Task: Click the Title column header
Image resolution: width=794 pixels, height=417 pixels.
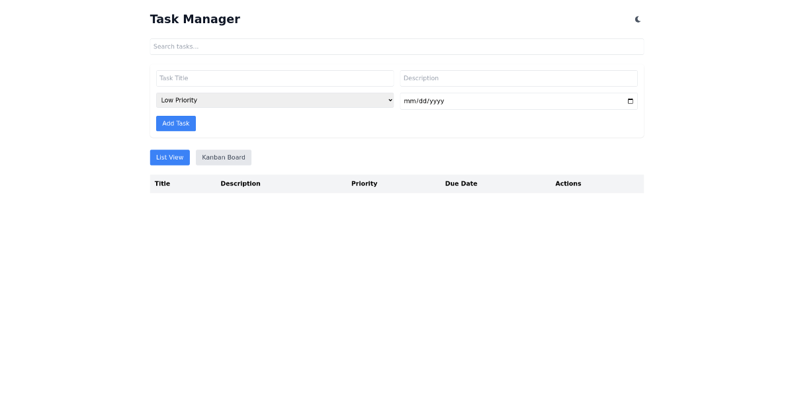Action: (162, 183)
